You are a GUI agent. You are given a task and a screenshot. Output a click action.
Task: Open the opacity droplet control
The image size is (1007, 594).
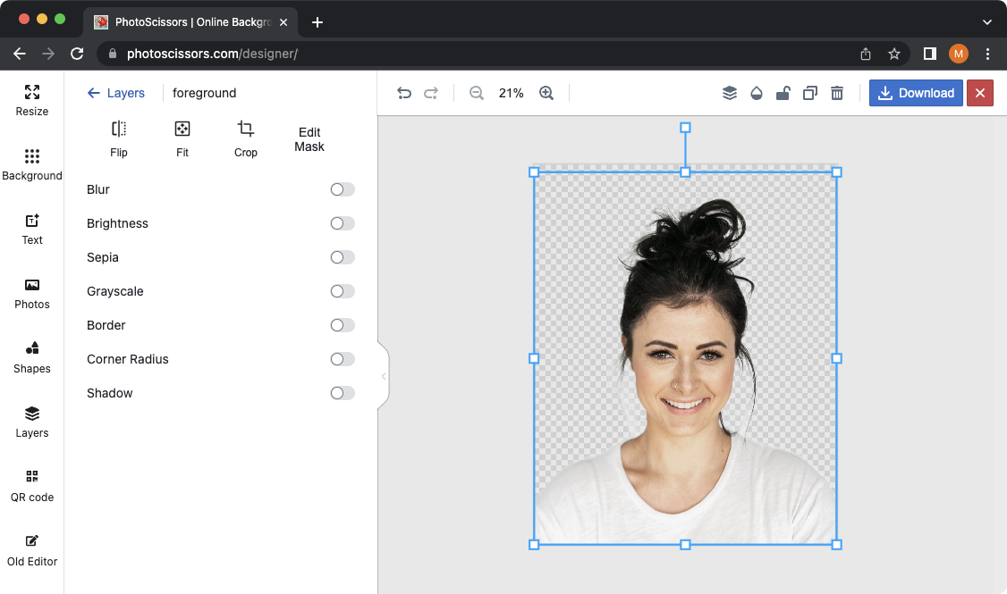[756, 92]
